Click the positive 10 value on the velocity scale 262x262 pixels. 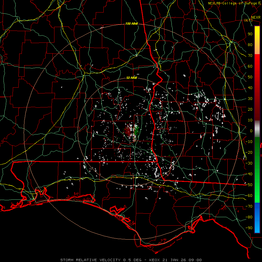pos(250,120)
